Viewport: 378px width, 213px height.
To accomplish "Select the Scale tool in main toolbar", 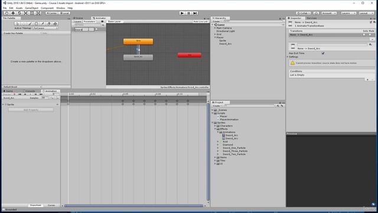I will [x=26, y=13].
